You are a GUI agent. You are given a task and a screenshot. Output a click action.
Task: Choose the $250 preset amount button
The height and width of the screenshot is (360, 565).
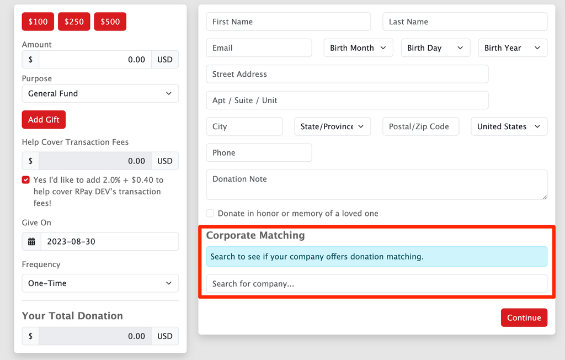(x=74, y=22)
